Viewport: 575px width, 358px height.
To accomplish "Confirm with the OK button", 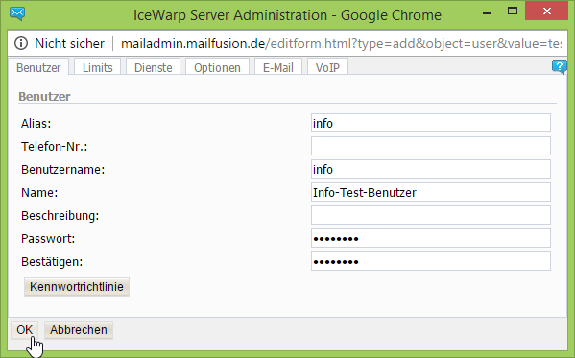I will [25, 330].
